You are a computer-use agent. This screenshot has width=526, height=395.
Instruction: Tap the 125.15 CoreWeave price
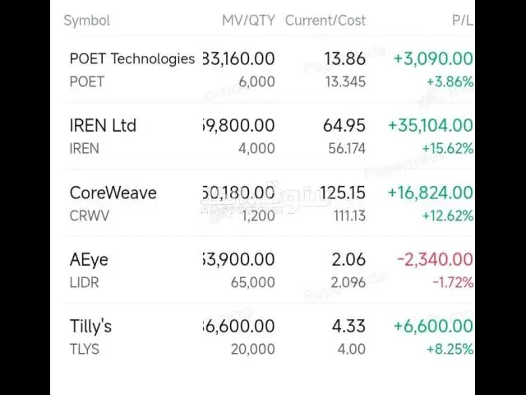[x=343, y=193]
